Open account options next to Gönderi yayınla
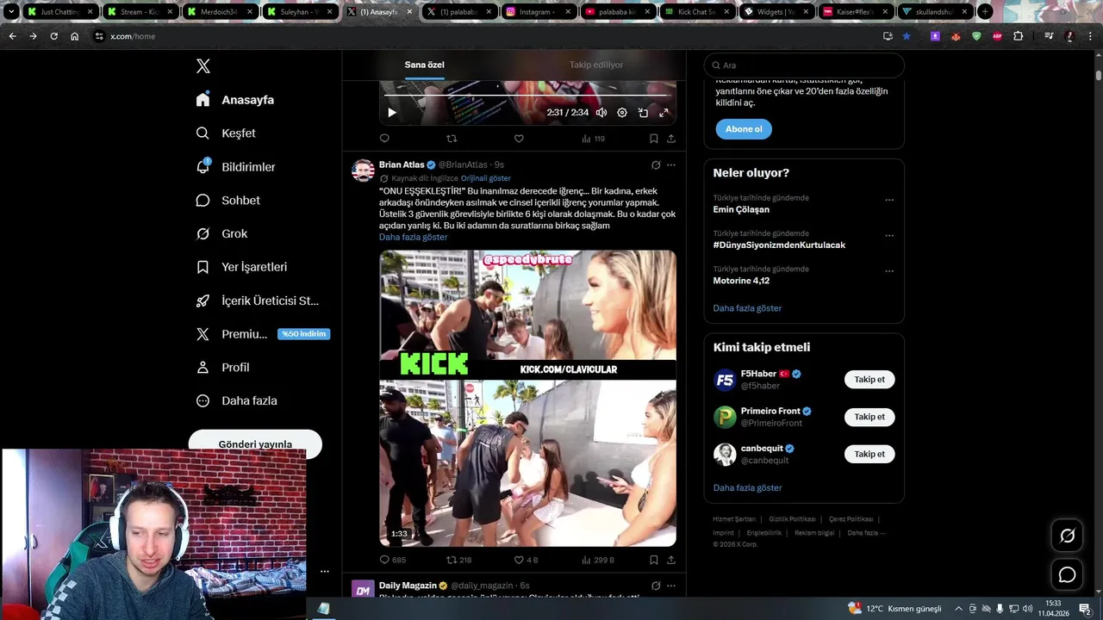1103x620 pixels. [325, 571]
